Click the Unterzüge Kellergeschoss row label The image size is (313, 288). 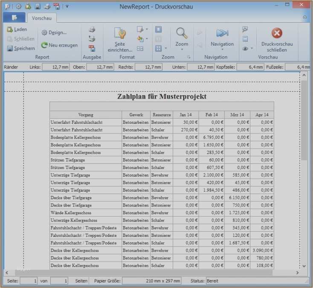pos(74,220)
